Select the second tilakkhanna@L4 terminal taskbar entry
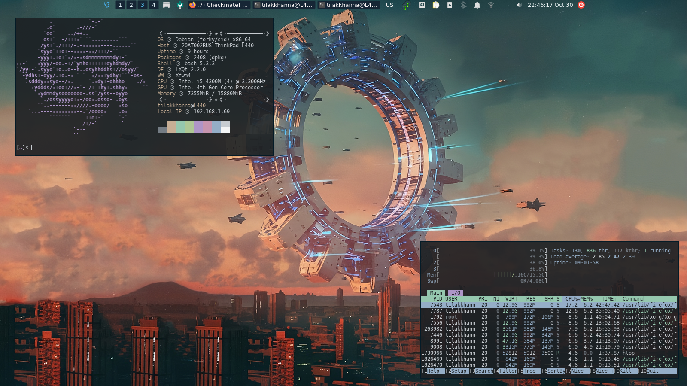 click(349, 5)
